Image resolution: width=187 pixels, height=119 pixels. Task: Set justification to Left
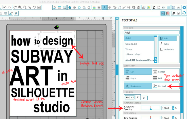pos(138,72)
